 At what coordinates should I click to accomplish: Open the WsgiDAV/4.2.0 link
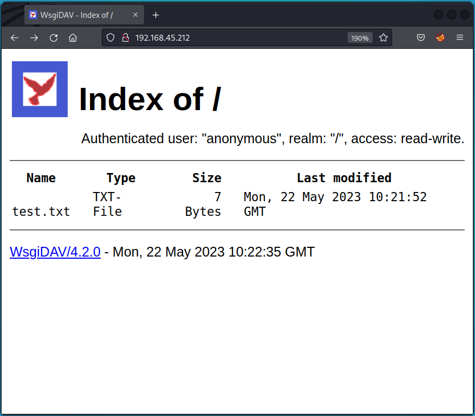(x=55, y=252)
